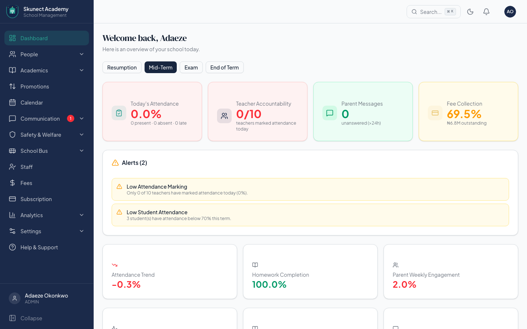
Task: Click the Dashboard grid icon in sidebar
Action: pyautogui.click(x=12, y=38)
